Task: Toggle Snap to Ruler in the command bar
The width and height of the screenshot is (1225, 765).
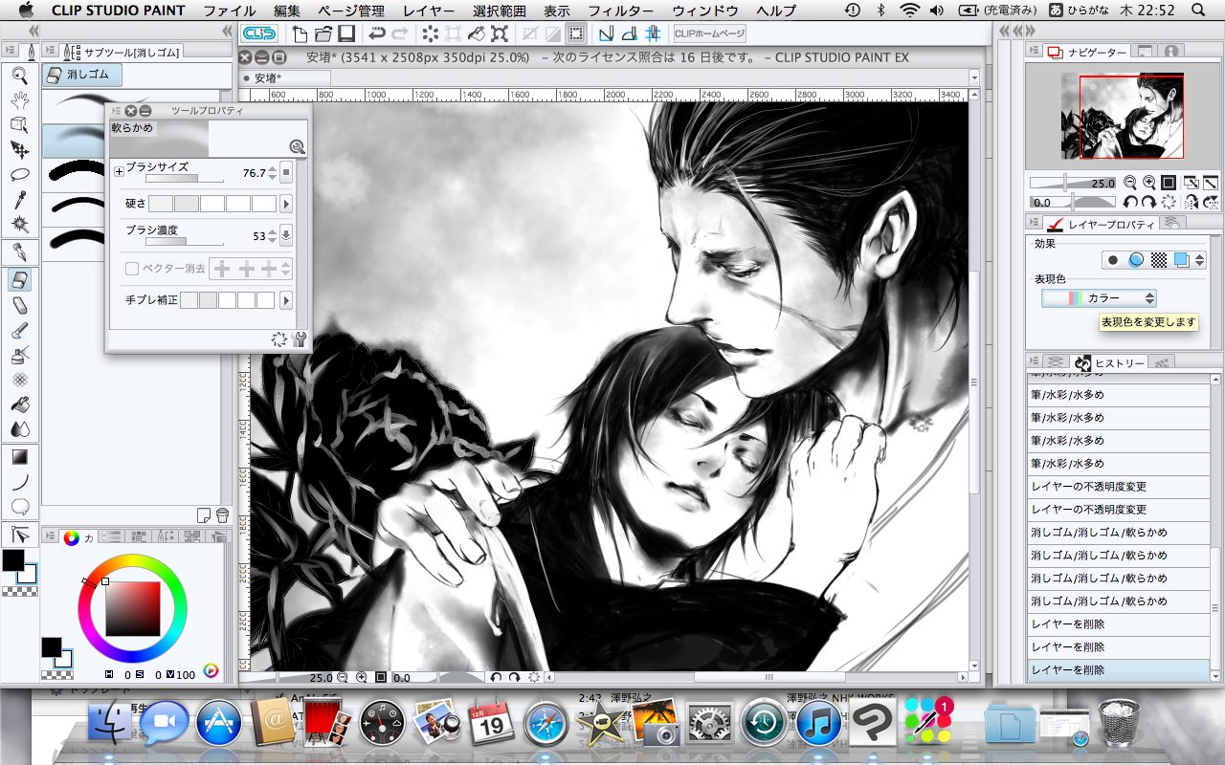Action: (x=606, y=34)
